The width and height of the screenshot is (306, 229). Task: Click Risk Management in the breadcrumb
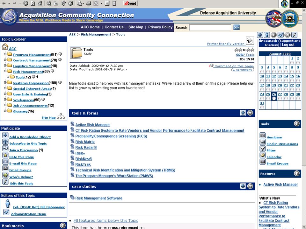click(96, 34)
